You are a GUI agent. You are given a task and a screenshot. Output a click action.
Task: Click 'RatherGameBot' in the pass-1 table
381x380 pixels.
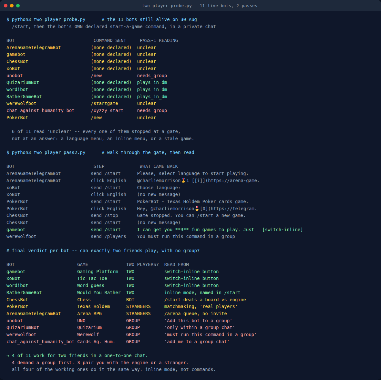click(24, 97)
